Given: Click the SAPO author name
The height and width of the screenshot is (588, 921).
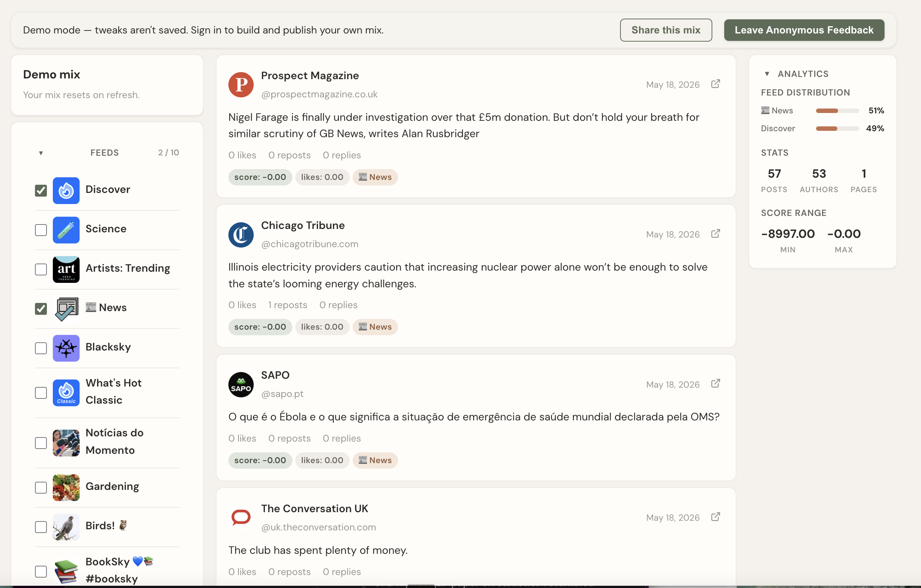Looking at the screenshot, I should (x=275, y=375).
